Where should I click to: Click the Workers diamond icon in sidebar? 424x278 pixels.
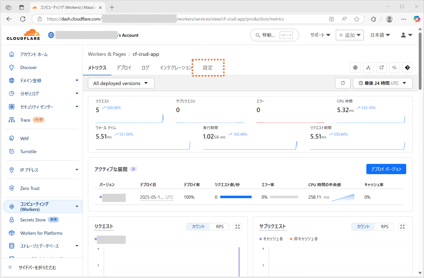11,206
